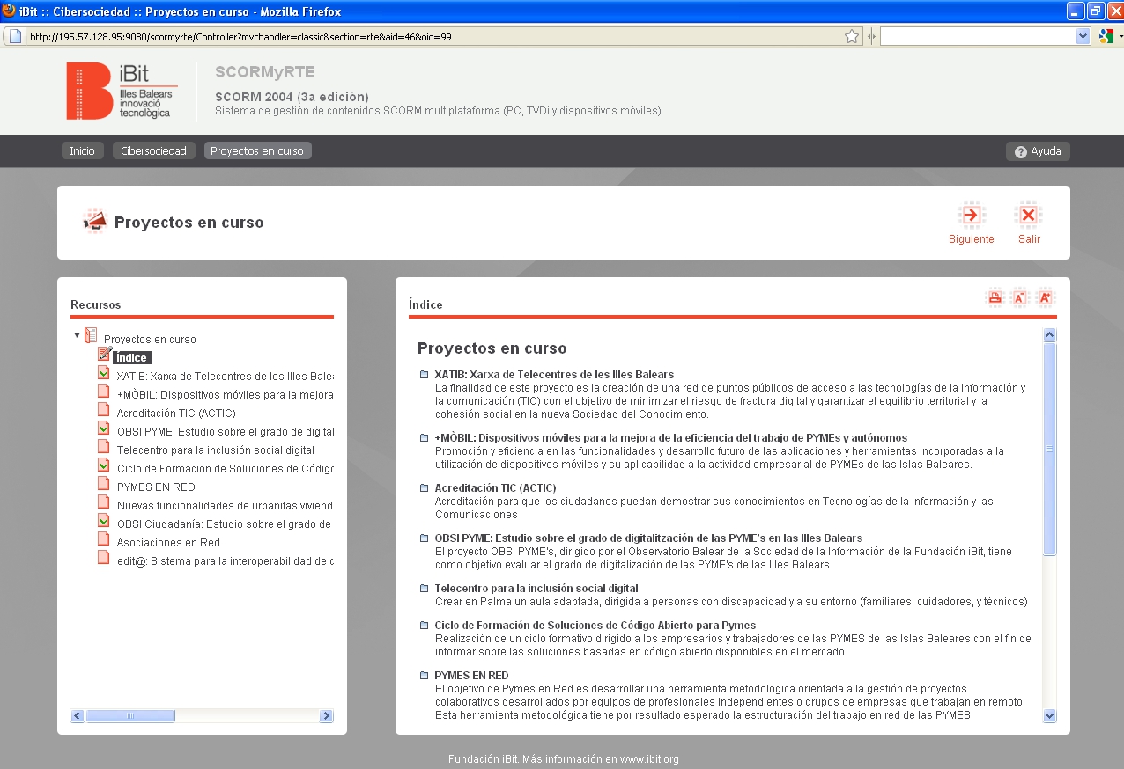Click the page icon beside PYMES EN RED in Recursos
Viewport: 1124px width, 769px height.
click(x=104, y=484)
